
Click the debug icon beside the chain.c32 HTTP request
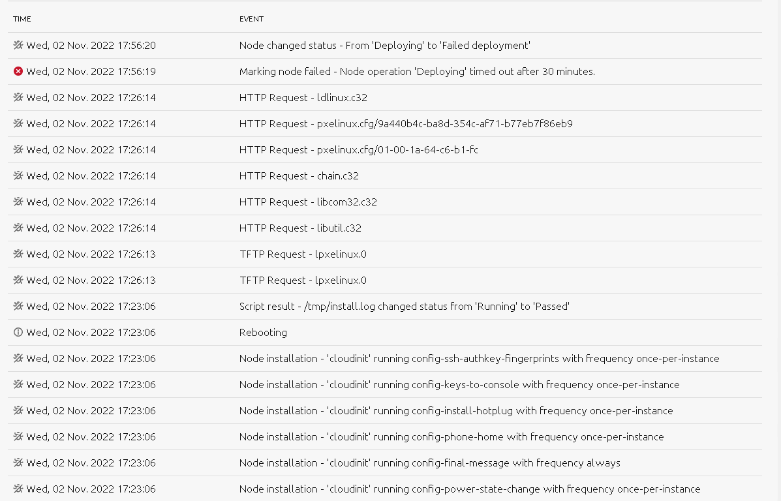(18, 175)
